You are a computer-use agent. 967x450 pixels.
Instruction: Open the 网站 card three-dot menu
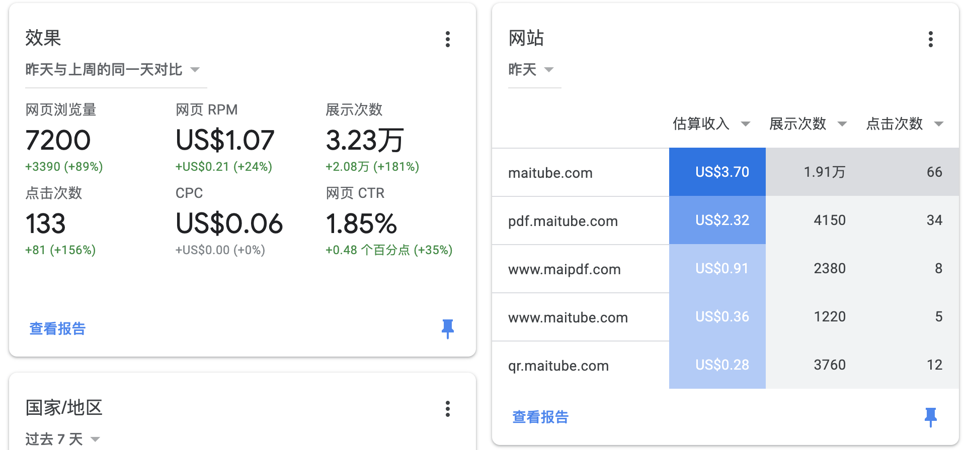[930, 39]
